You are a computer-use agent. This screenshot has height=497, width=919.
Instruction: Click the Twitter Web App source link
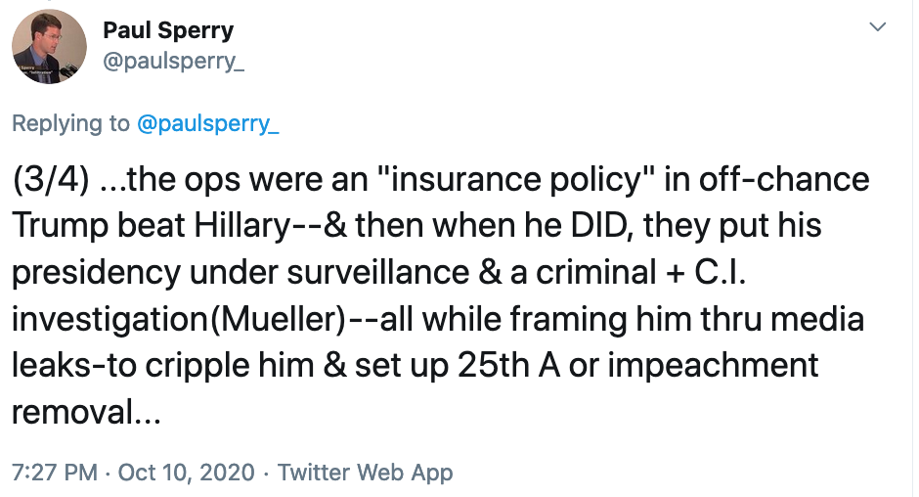point(365,473)
